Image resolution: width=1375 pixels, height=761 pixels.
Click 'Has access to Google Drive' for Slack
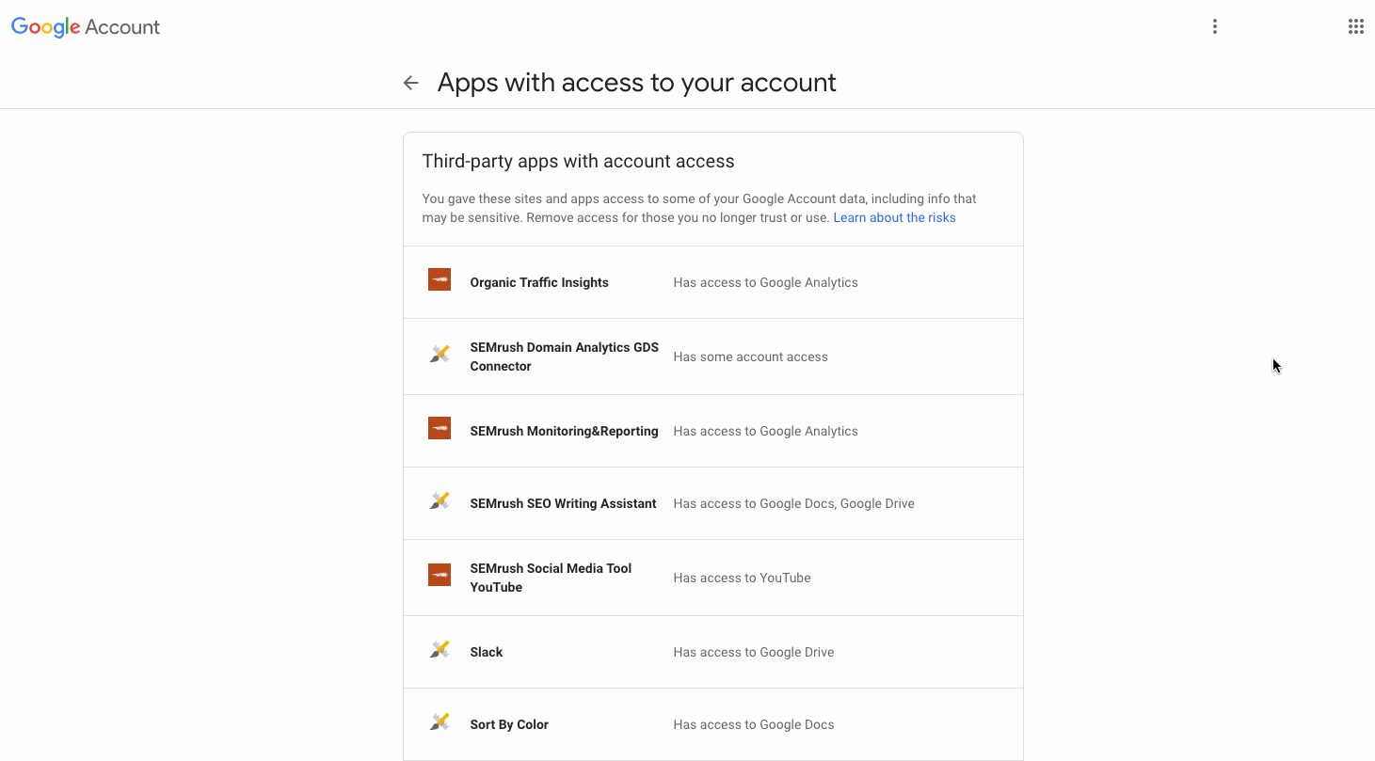coord(753,652)
